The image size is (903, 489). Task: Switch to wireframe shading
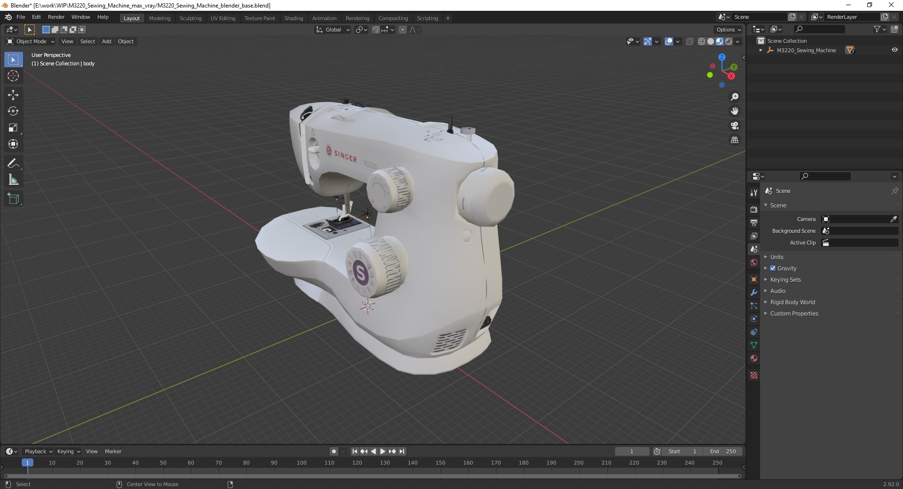tap(702, 41)
